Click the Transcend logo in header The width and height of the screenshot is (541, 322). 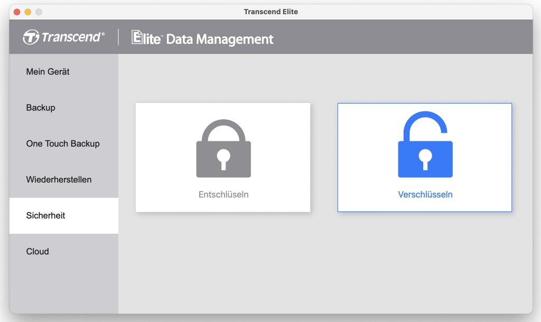pyautogui.click(x=63, y=37)
